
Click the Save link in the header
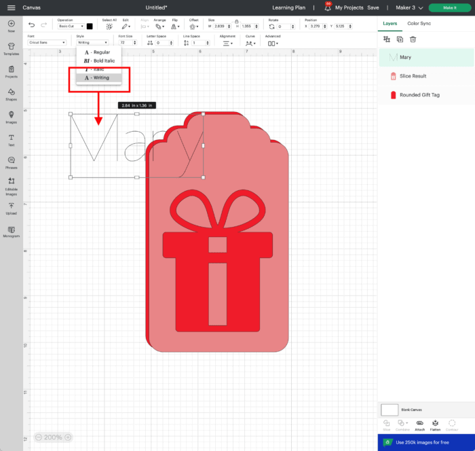(373, 7)
